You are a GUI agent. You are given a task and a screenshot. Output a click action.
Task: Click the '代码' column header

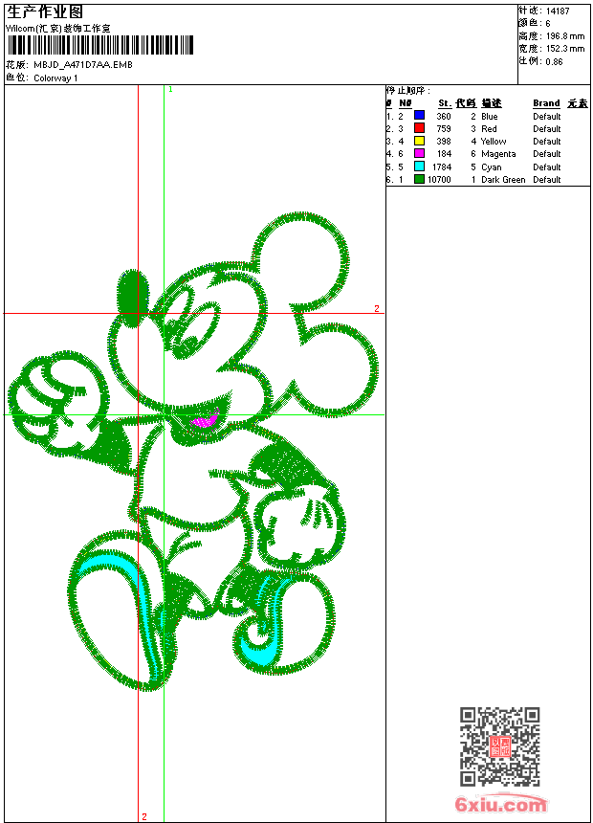[466, 103]
